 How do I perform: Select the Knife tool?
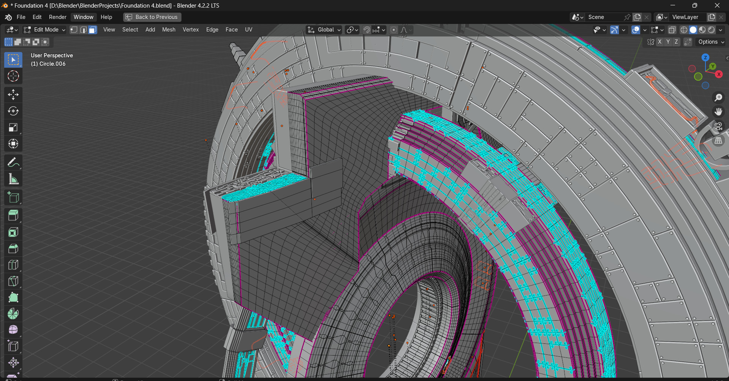coord(13,281)
